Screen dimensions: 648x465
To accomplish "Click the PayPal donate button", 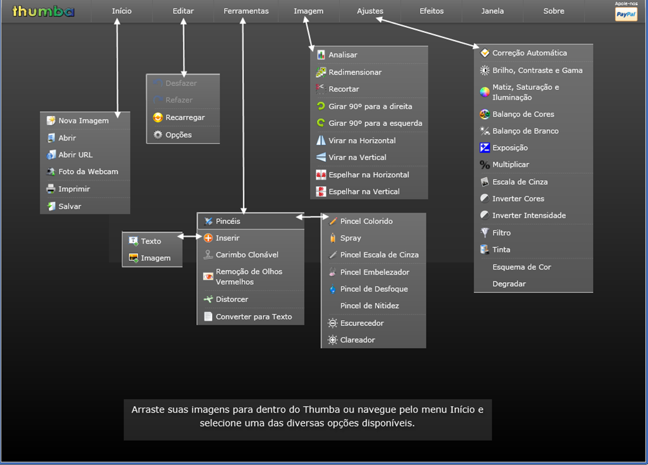I will pyautogui.click(x=626, y=14).
